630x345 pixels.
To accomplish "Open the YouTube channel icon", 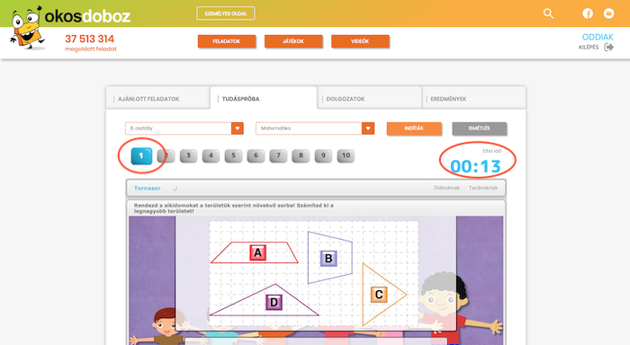I will (608, 13).
